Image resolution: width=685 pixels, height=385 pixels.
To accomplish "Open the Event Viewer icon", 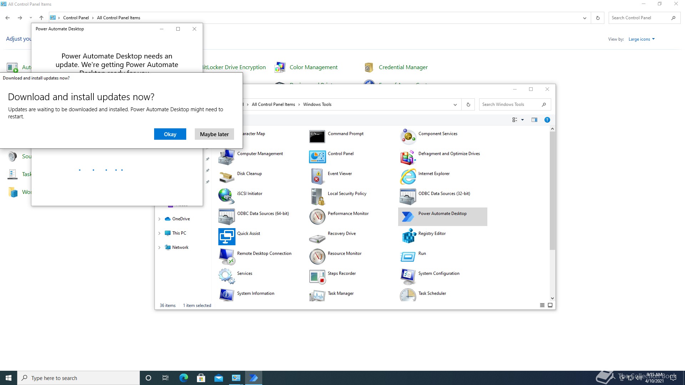I will pyautogui.click(x=317, y=176).
